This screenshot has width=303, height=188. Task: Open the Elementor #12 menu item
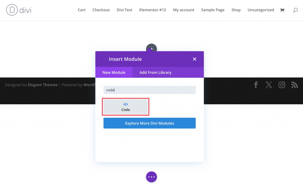coord(153,10)
